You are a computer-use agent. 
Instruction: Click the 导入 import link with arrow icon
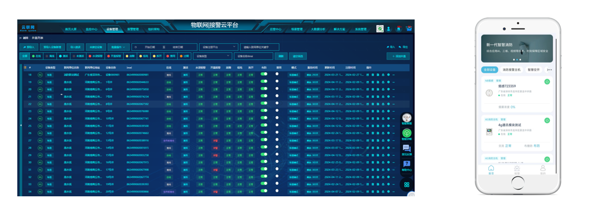click(391, 47)
